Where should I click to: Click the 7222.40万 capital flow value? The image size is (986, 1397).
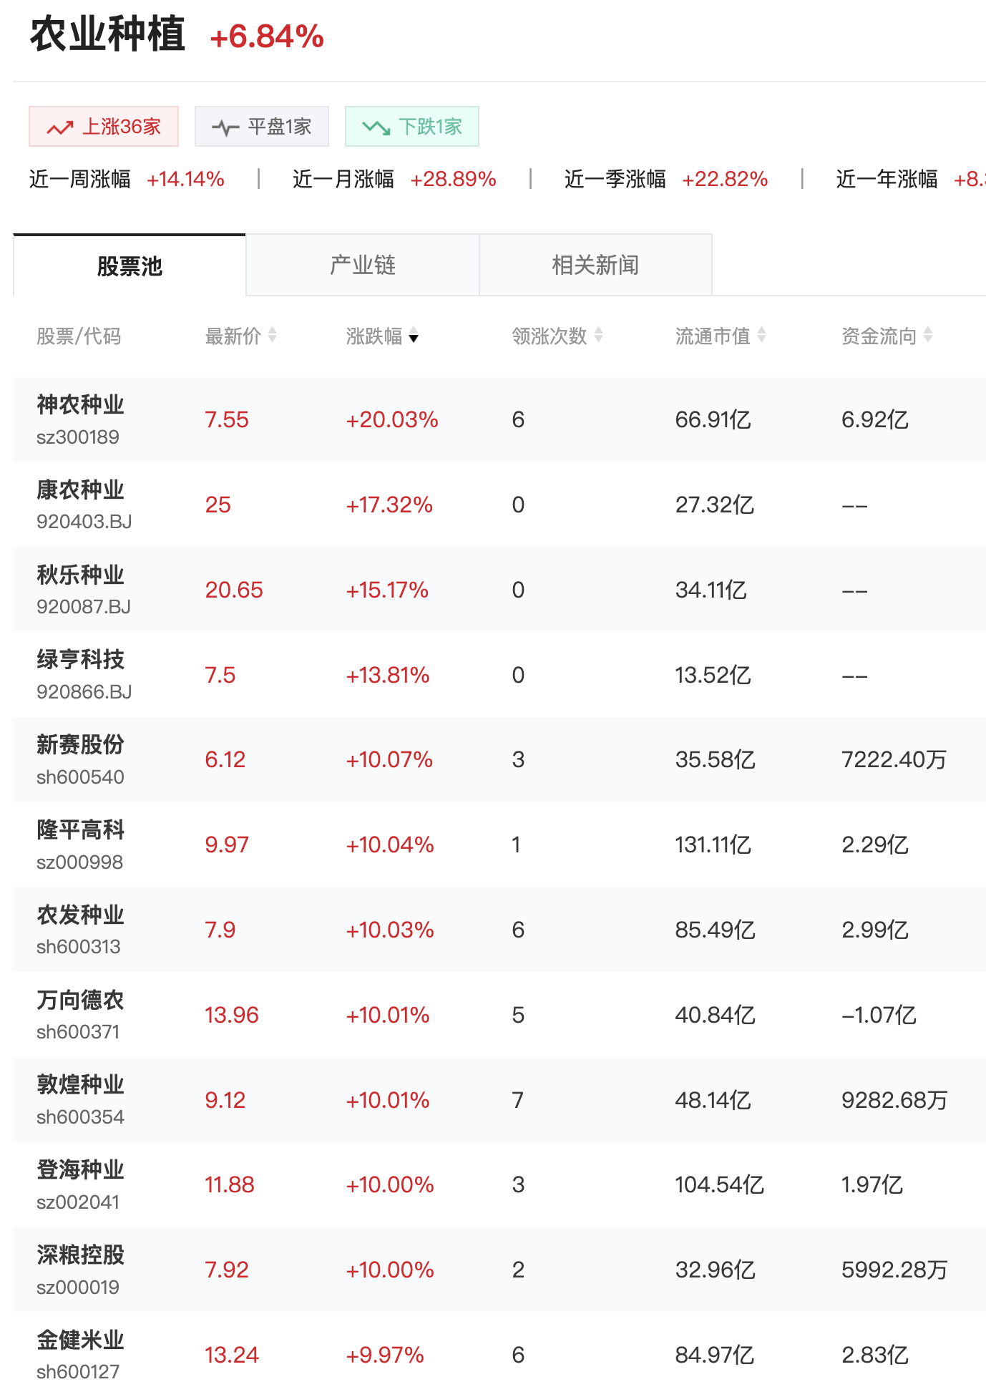[894, 759]
